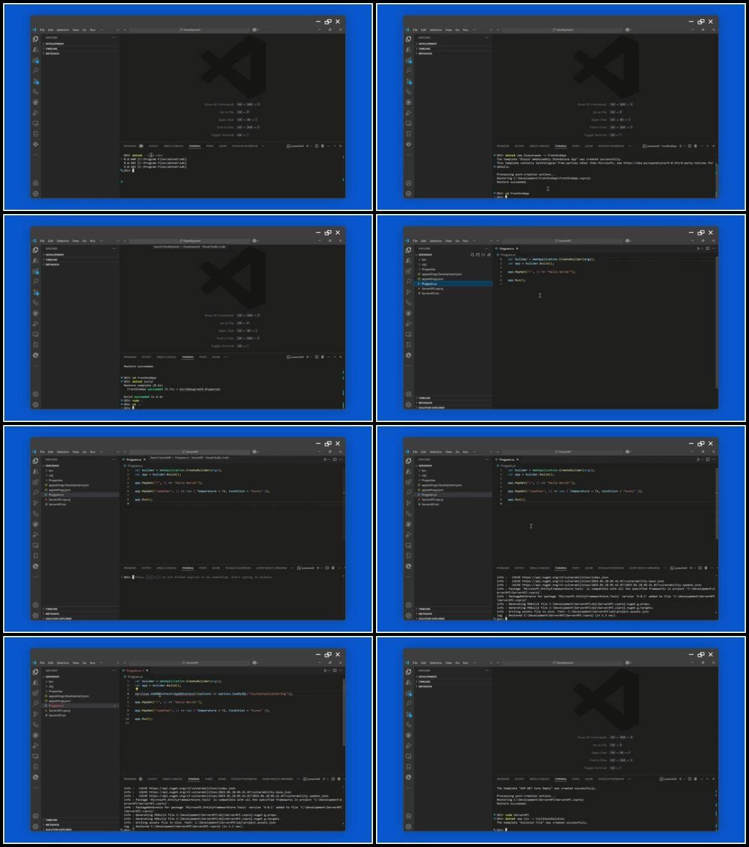The height and width of the screenshot is (847, 749).
Task: Click the lightbulb beside the AddDbContext code line
Action: click(x=137, y=689)
